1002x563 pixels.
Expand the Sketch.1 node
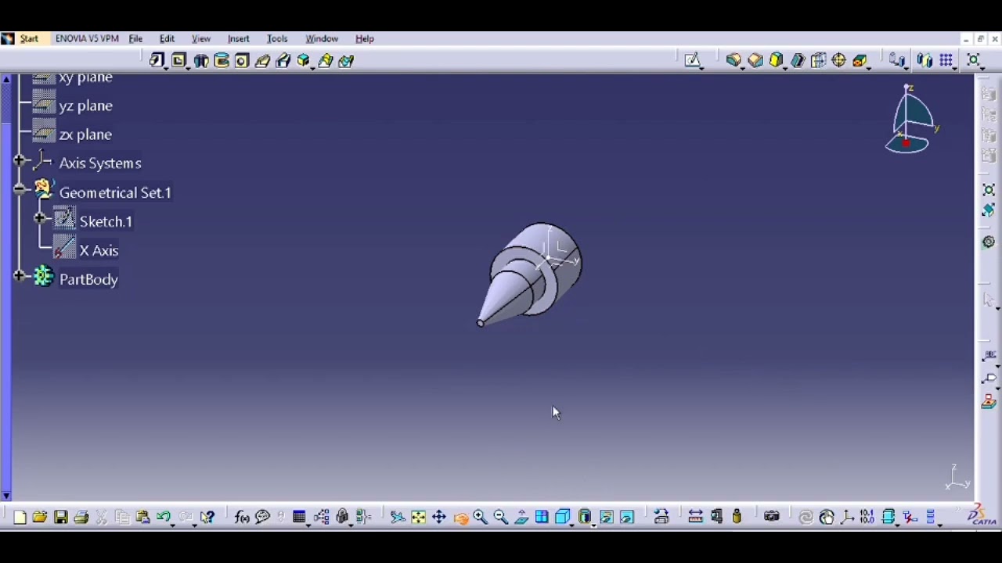coord(41,219)
